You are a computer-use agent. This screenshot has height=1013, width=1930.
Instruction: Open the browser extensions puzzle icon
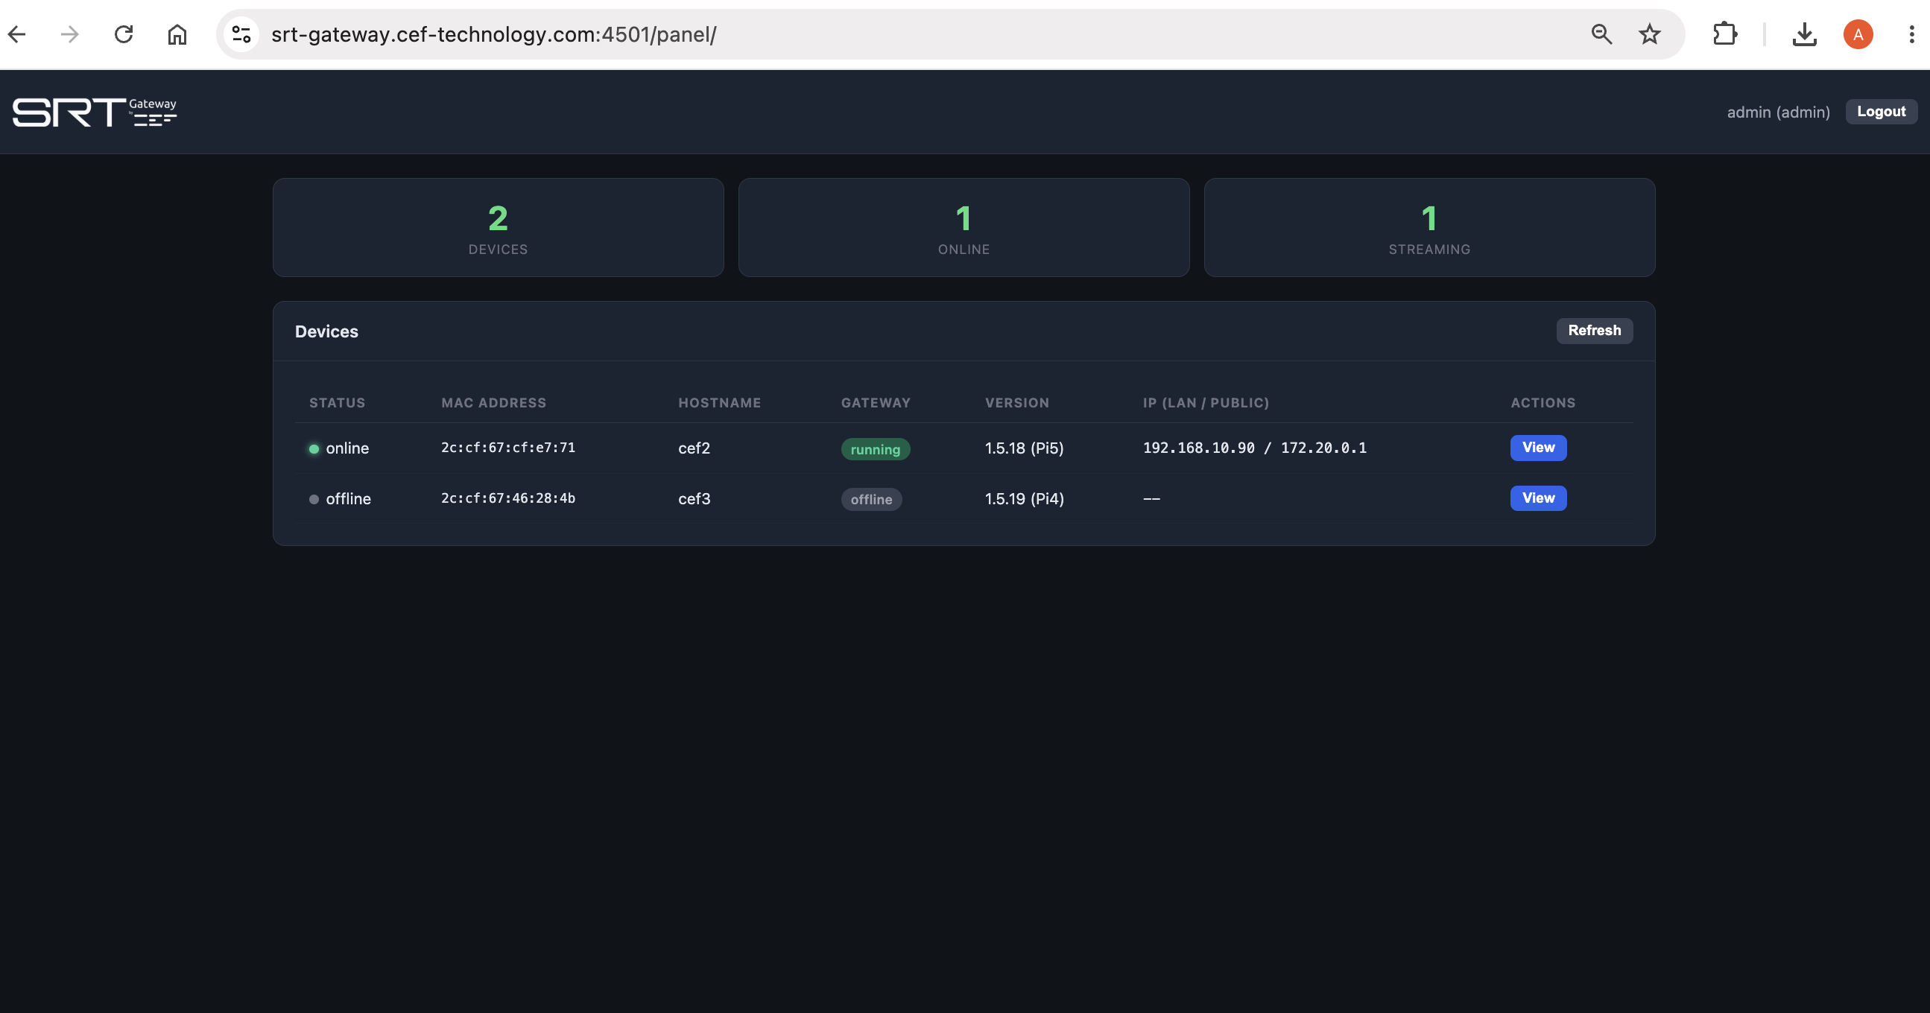(1725, 34)
